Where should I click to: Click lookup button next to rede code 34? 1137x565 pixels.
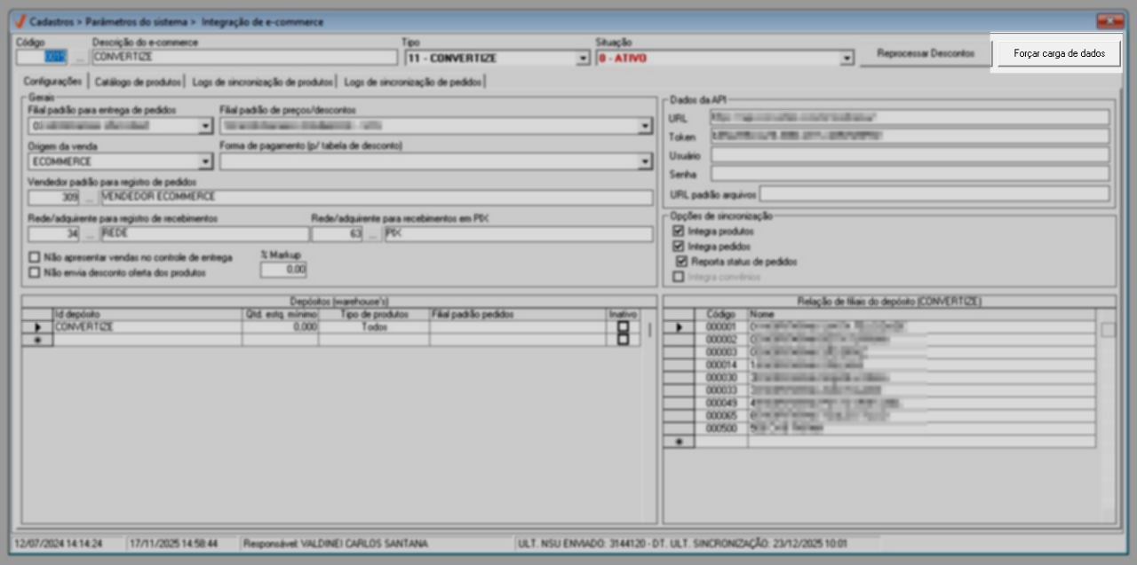tap(90, 234)
